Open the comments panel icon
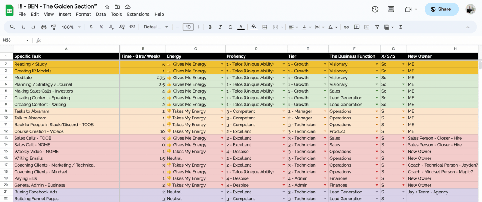Viewport: 482px width, 202px height. point(391,9)
